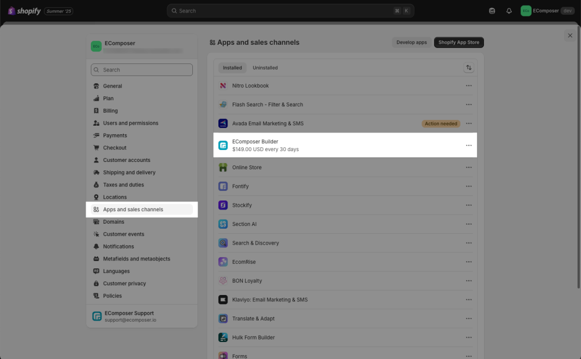Go to the Billing settings page

coord(141,111)
